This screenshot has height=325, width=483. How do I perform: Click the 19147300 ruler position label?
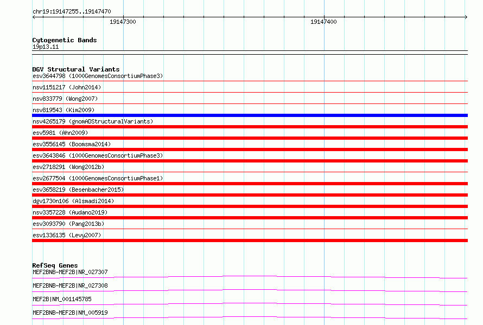(x=123, y=22)
